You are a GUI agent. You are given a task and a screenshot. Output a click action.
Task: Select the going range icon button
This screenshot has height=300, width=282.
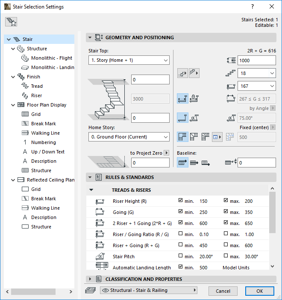tap(182, 99)
